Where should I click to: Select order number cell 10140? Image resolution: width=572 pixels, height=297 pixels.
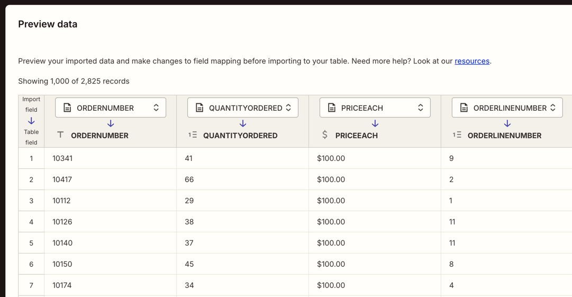pyautogui.click(x=110, y=243)
